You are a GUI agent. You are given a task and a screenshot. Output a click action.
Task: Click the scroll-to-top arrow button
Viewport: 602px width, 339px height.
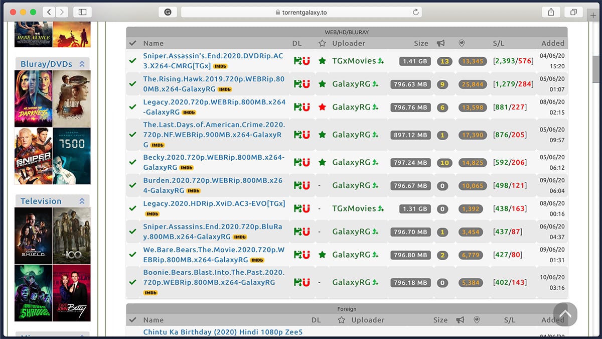pyautogui.click(x=565, y=314)
